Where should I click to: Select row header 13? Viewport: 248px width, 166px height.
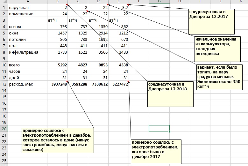4,84
